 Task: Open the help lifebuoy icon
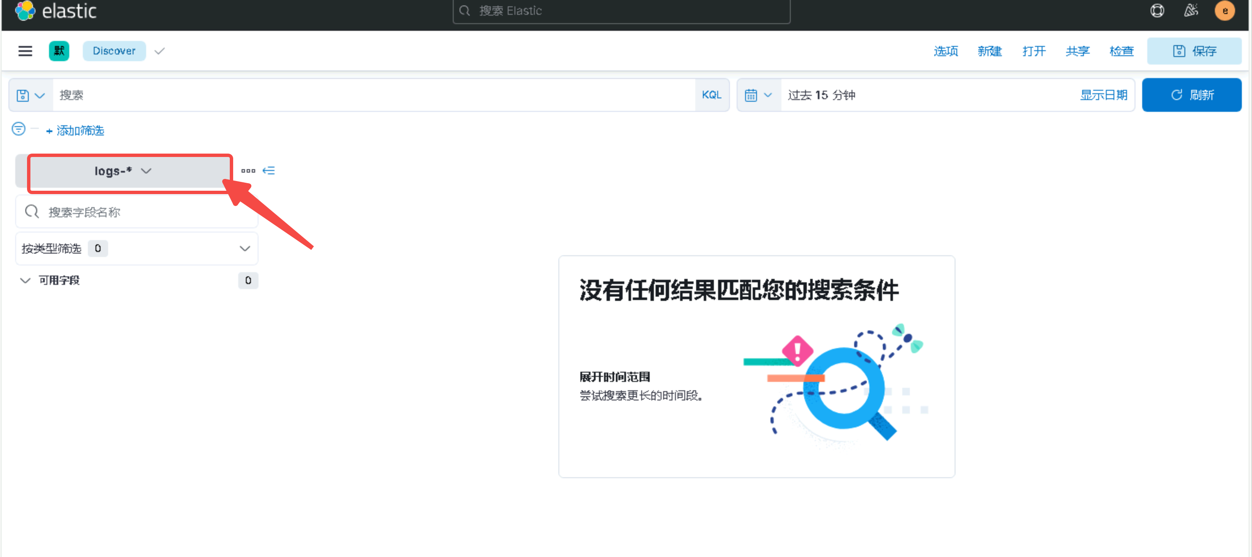coord(1157,11)
